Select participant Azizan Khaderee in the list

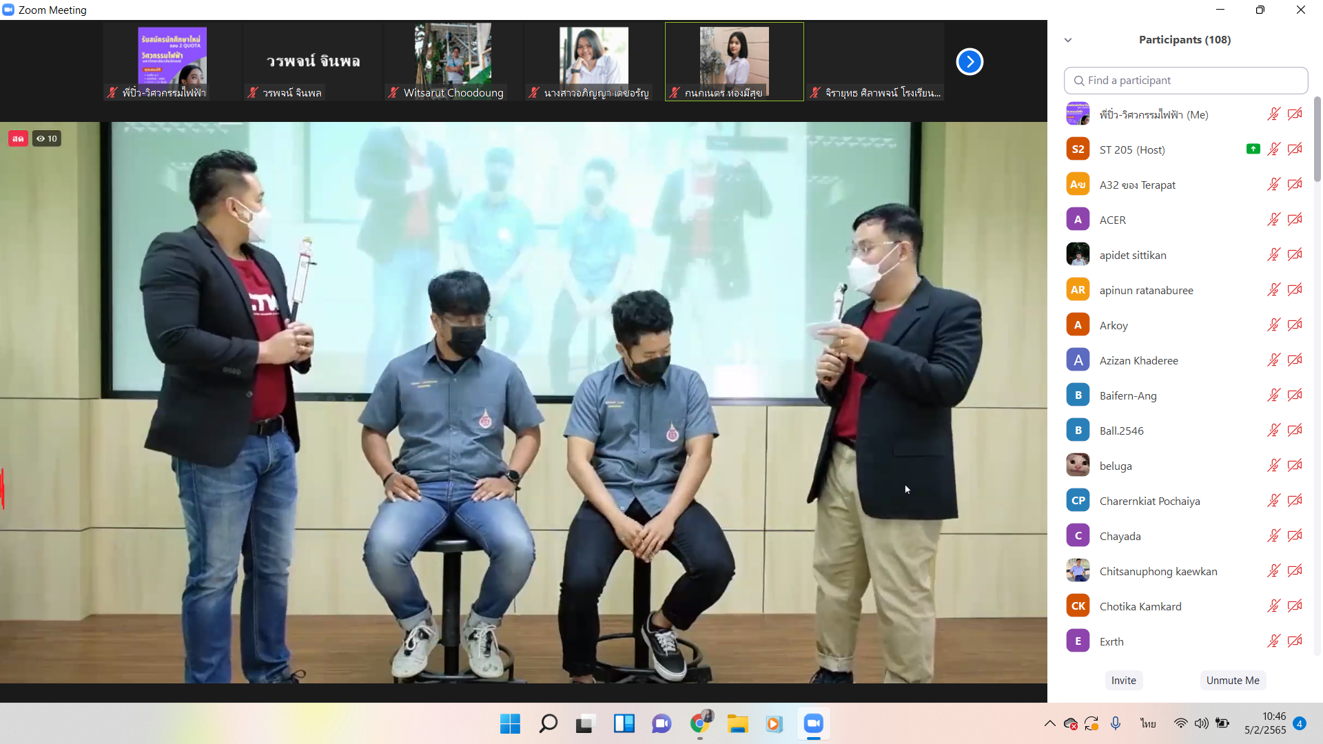(1138, 360)
